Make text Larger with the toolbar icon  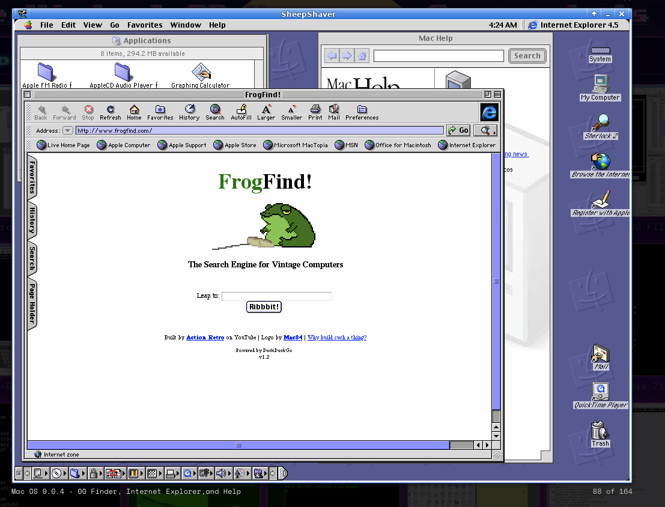(266, 112)
